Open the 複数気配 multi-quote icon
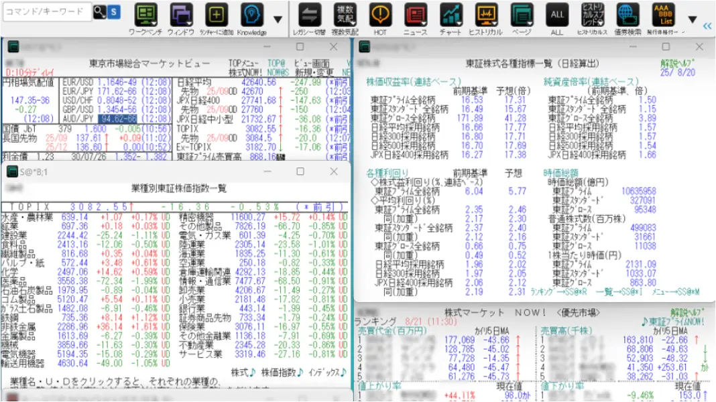 click(345, 15)
